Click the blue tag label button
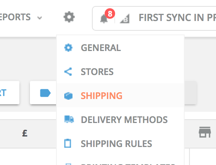Viewport: 216px width, 165px height. [45, 93]
